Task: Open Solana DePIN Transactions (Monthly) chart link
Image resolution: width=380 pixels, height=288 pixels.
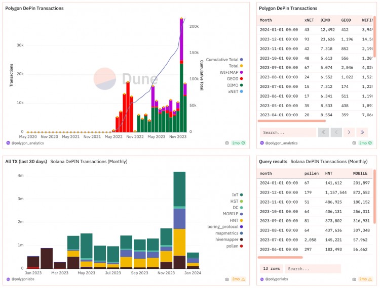Action: pos(89,161)
